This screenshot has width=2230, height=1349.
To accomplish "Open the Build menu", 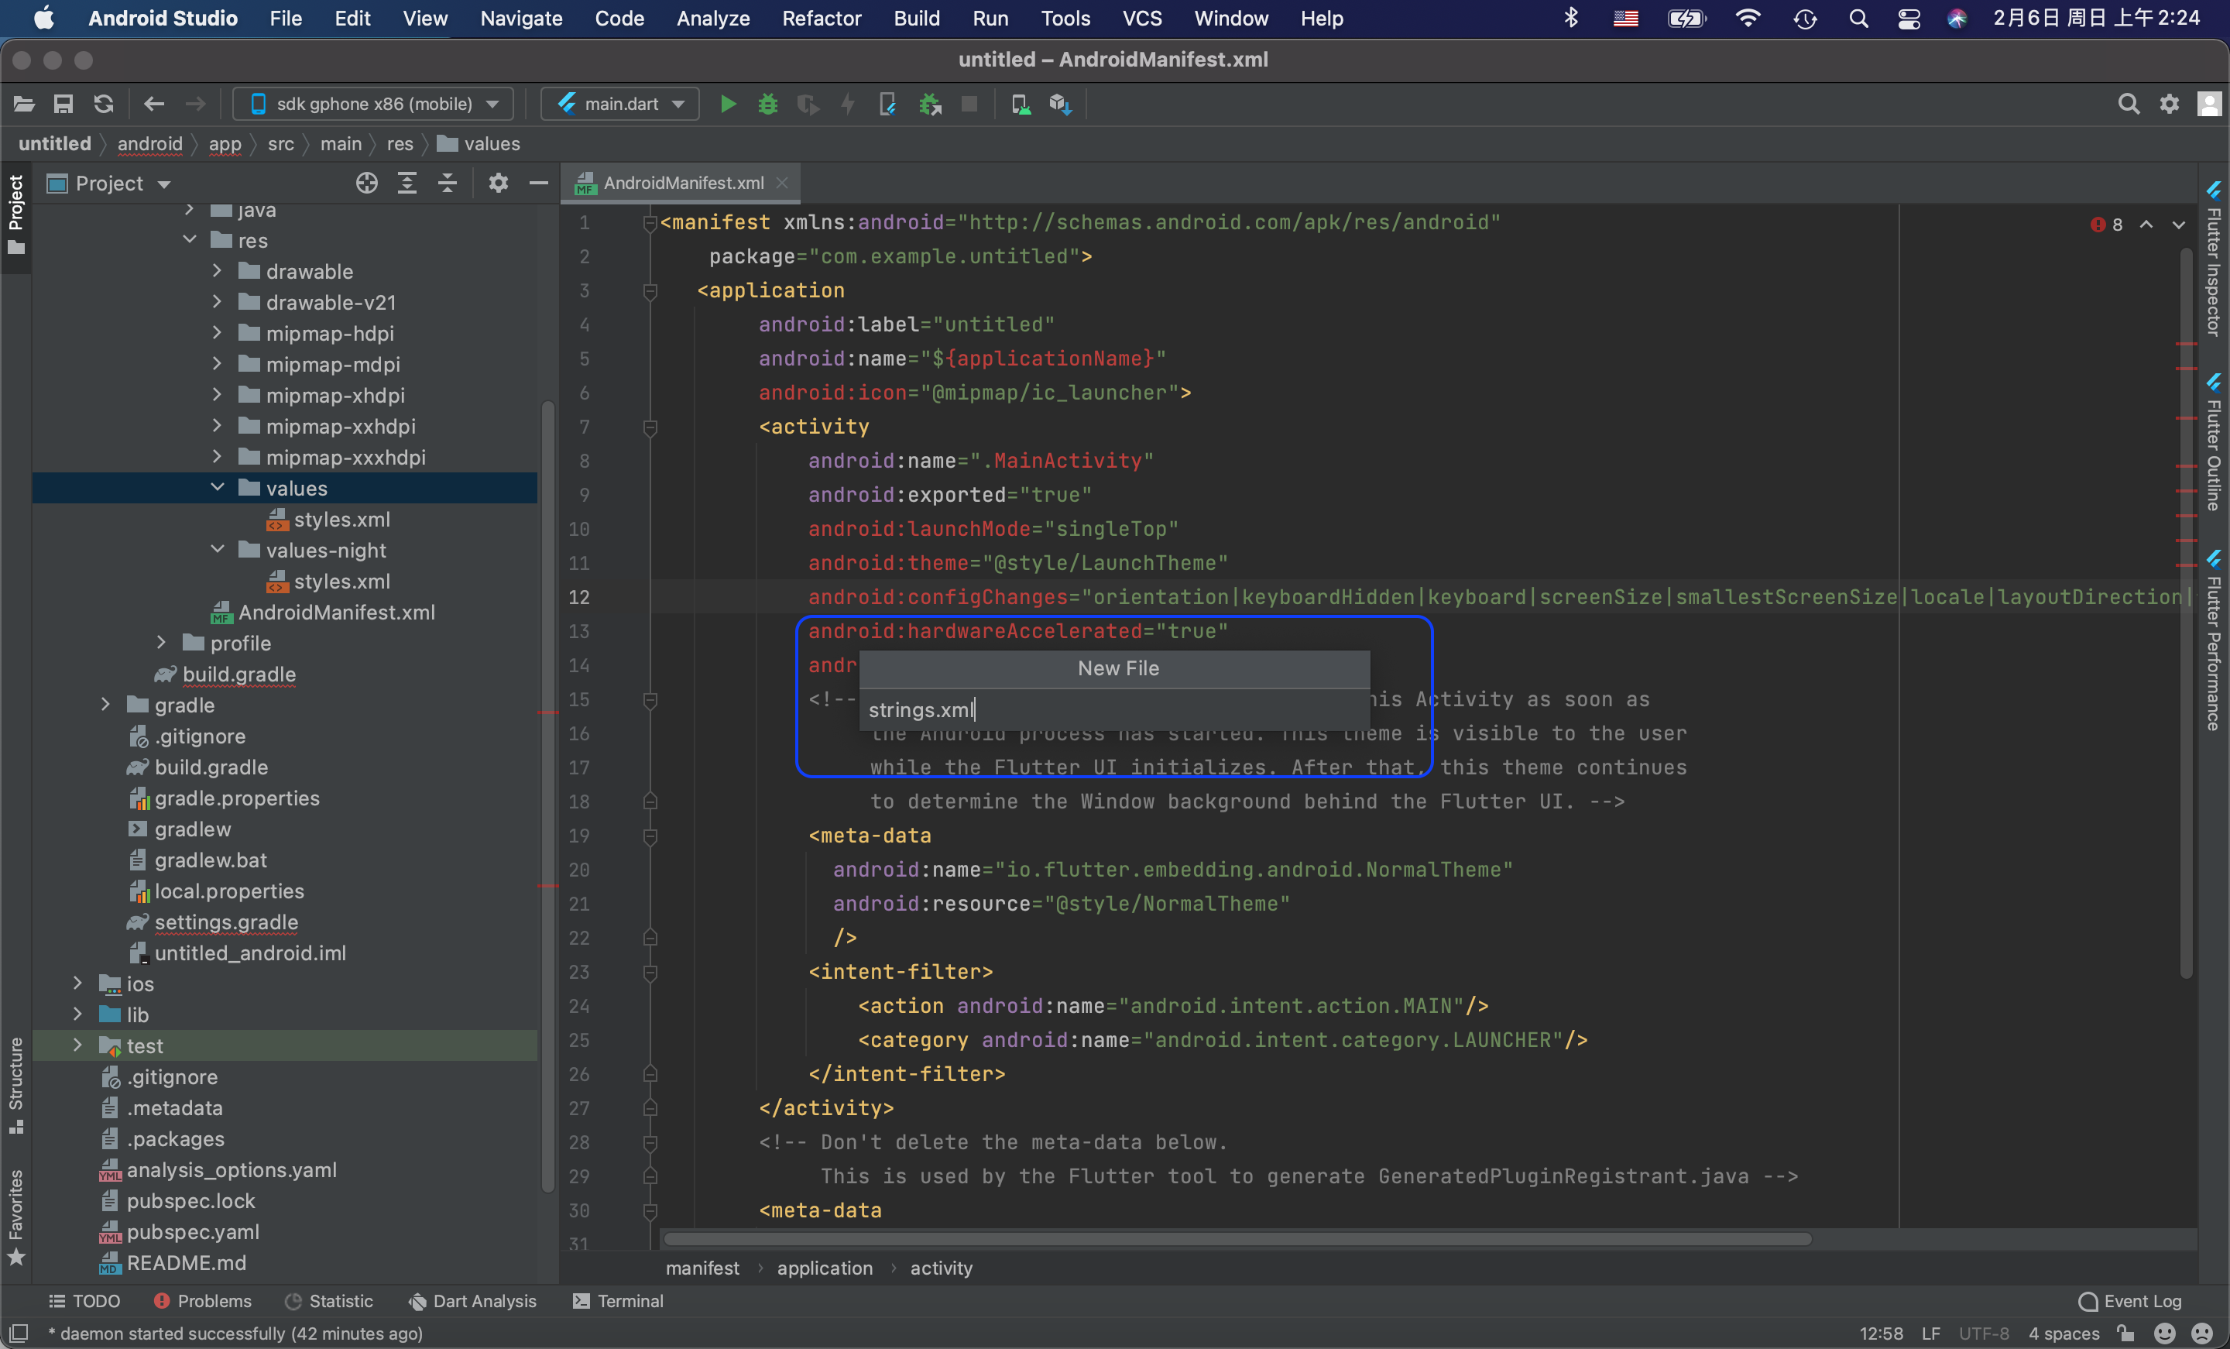I will click(x=916, y=18).
